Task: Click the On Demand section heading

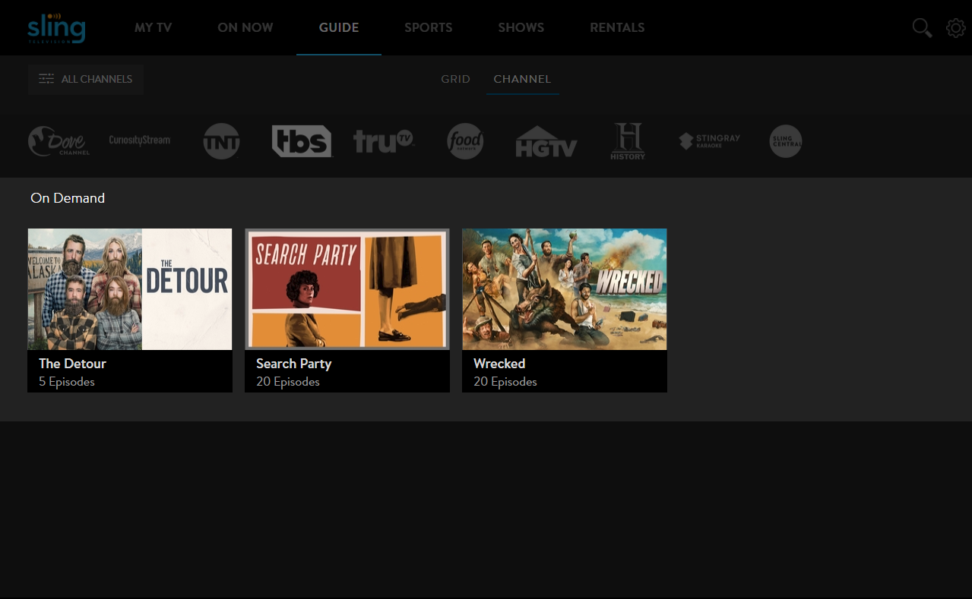Action: pos(68,198)
